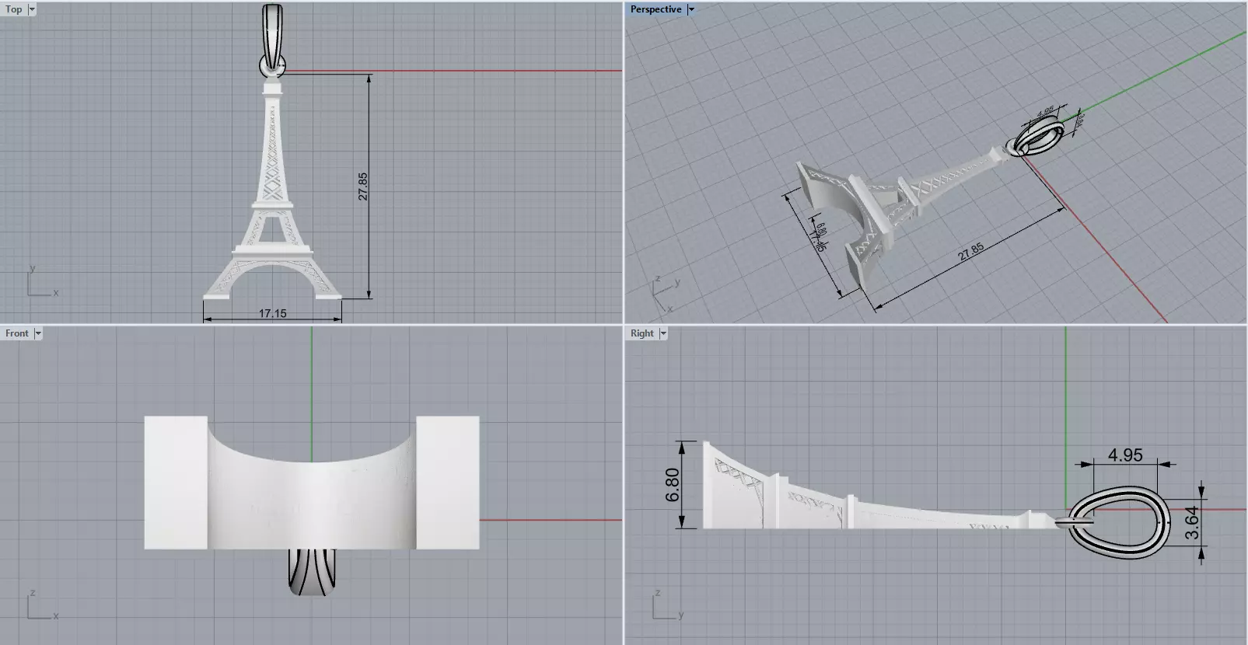1248x645 pixels.
Task: Select the tower base in Front view
Action: coord(312,483)
